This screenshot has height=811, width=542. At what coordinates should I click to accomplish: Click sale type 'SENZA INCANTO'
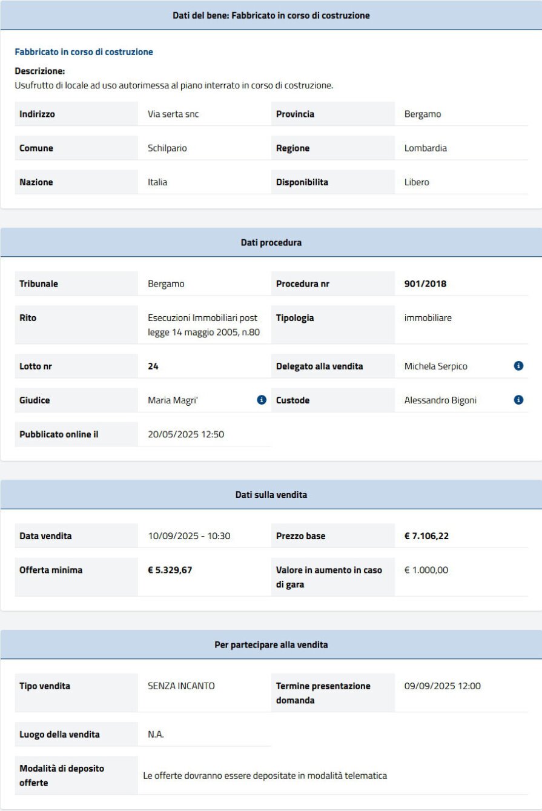181,686
